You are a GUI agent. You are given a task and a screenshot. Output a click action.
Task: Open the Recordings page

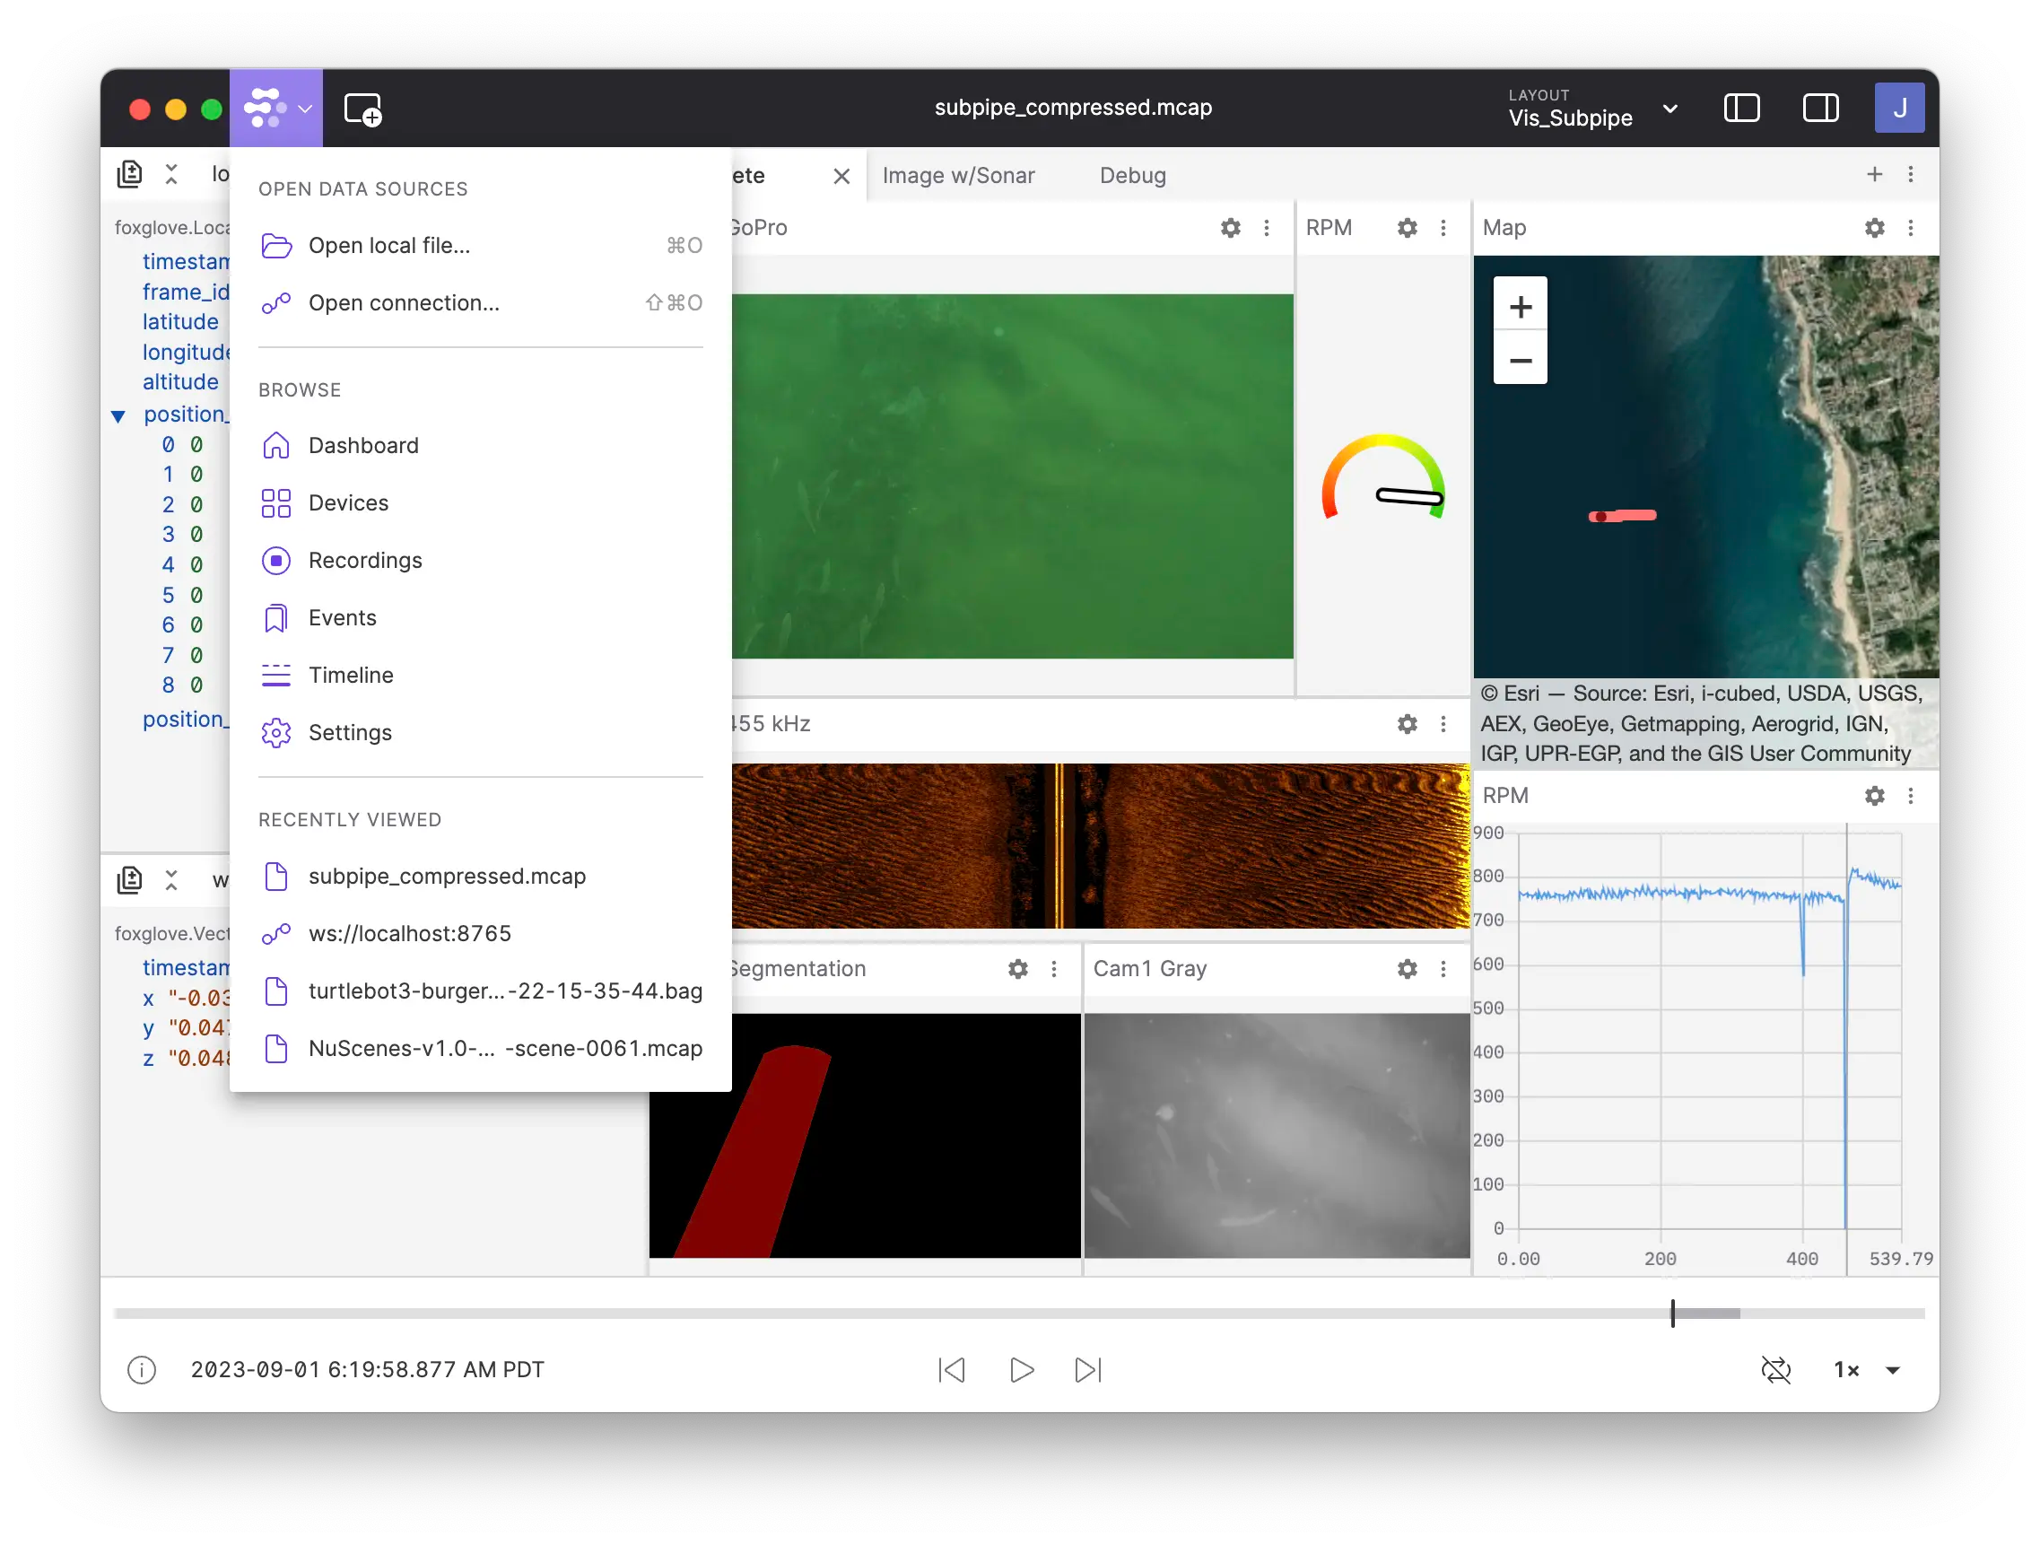[481, 560]
